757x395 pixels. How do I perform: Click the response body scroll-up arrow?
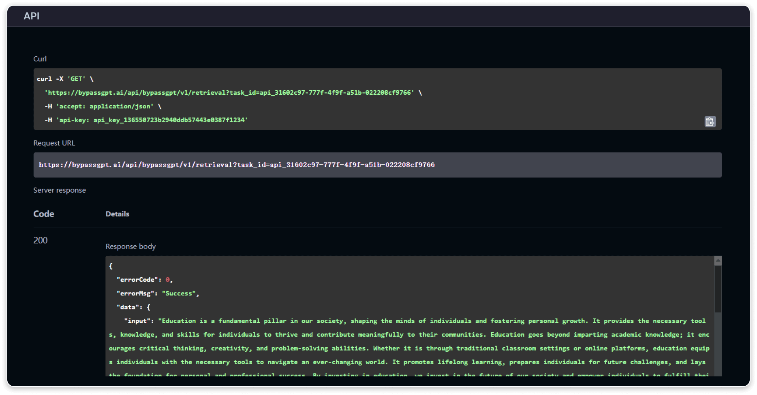tap(718, 261)
